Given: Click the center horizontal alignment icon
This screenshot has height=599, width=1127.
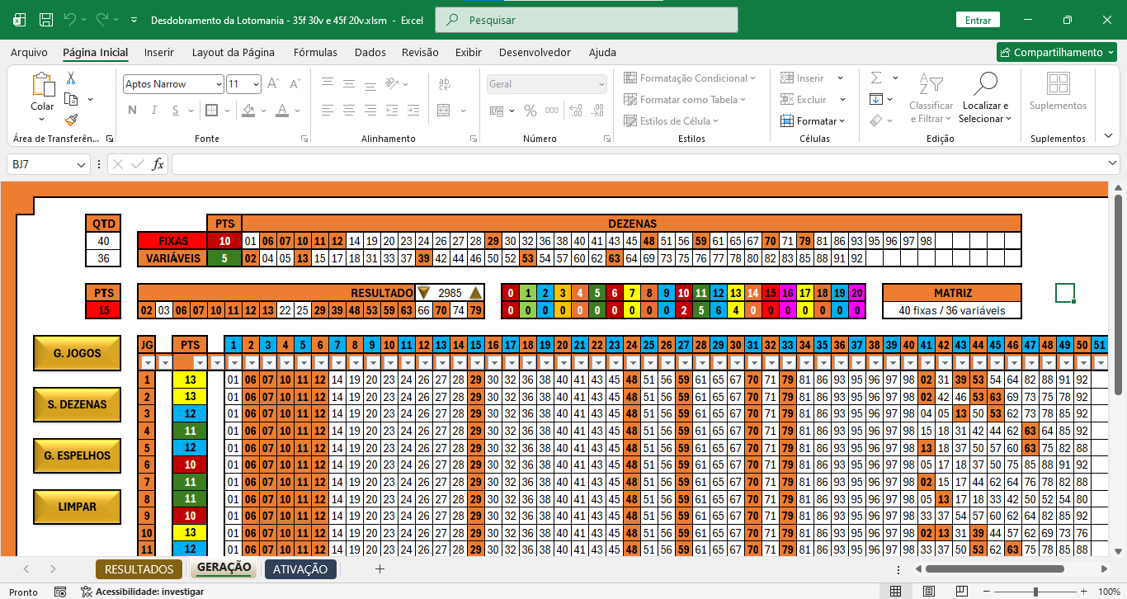Looking at the screenshot, I should [x=349, y=111].
